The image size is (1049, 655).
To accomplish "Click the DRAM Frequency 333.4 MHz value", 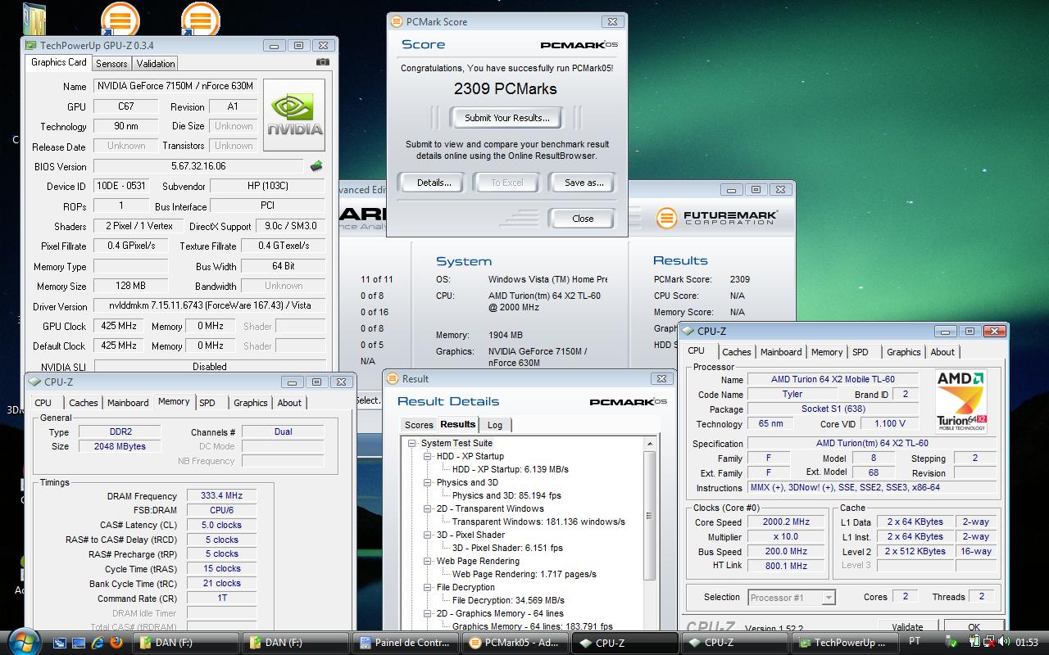I will pos(221,495).
